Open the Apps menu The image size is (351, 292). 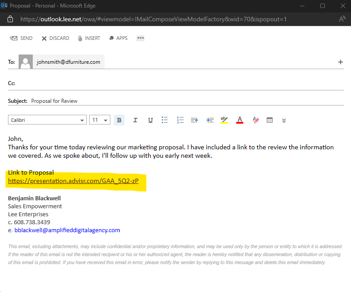click(x=118, y=38)
